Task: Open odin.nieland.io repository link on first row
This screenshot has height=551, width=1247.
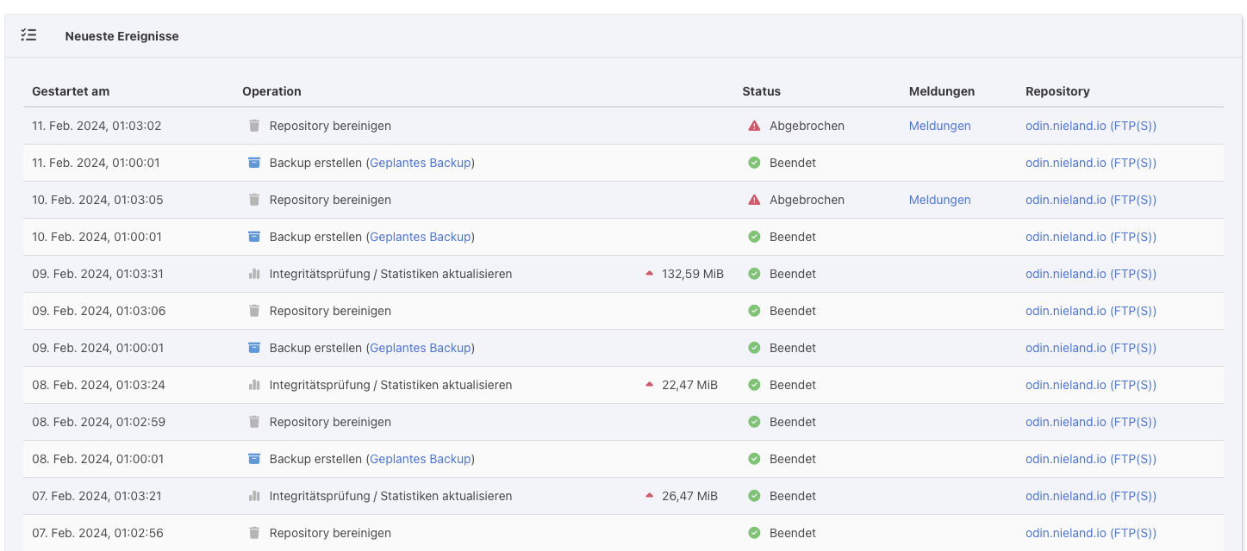Action: 1090,126
